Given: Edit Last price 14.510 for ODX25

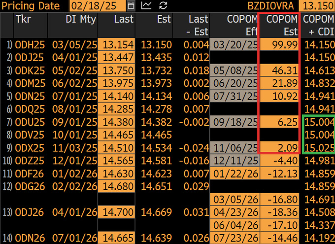Looking at the screenshot, I should click(116, 147).
